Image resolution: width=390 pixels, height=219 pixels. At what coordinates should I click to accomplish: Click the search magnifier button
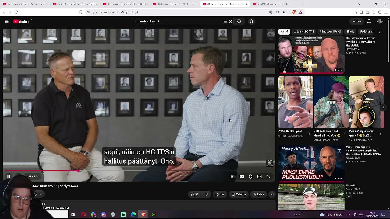[x=239, y=21]
